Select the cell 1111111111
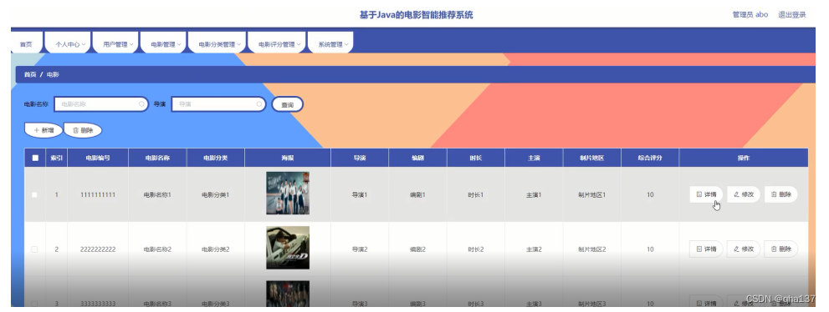The image size is (829, 312). pos(98,195)
